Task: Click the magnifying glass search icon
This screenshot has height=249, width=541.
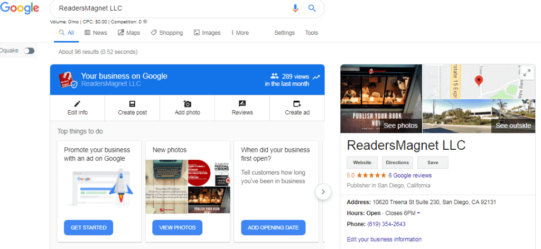Action: click(x=312, y=8)
